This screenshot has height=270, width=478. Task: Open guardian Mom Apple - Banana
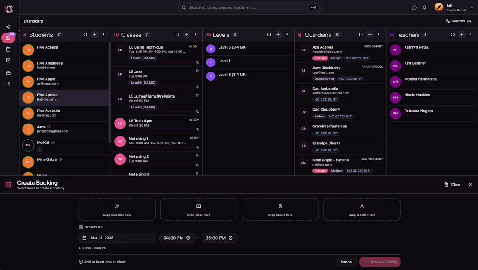click(340, 165)
